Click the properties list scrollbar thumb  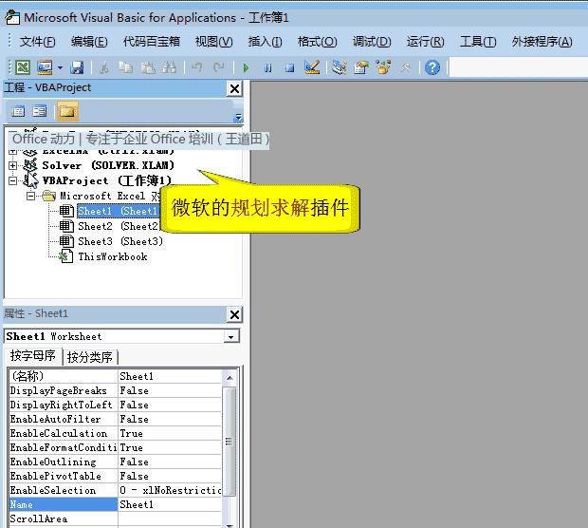pos(230,442)
